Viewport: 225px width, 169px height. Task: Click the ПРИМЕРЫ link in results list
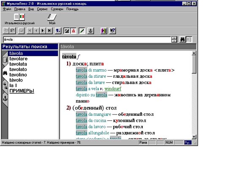point(22,91)
